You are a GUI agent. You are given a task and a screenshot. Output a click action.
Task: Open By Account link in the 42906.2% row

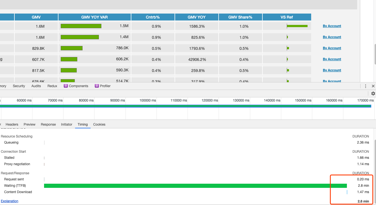(x=332, y=59)
